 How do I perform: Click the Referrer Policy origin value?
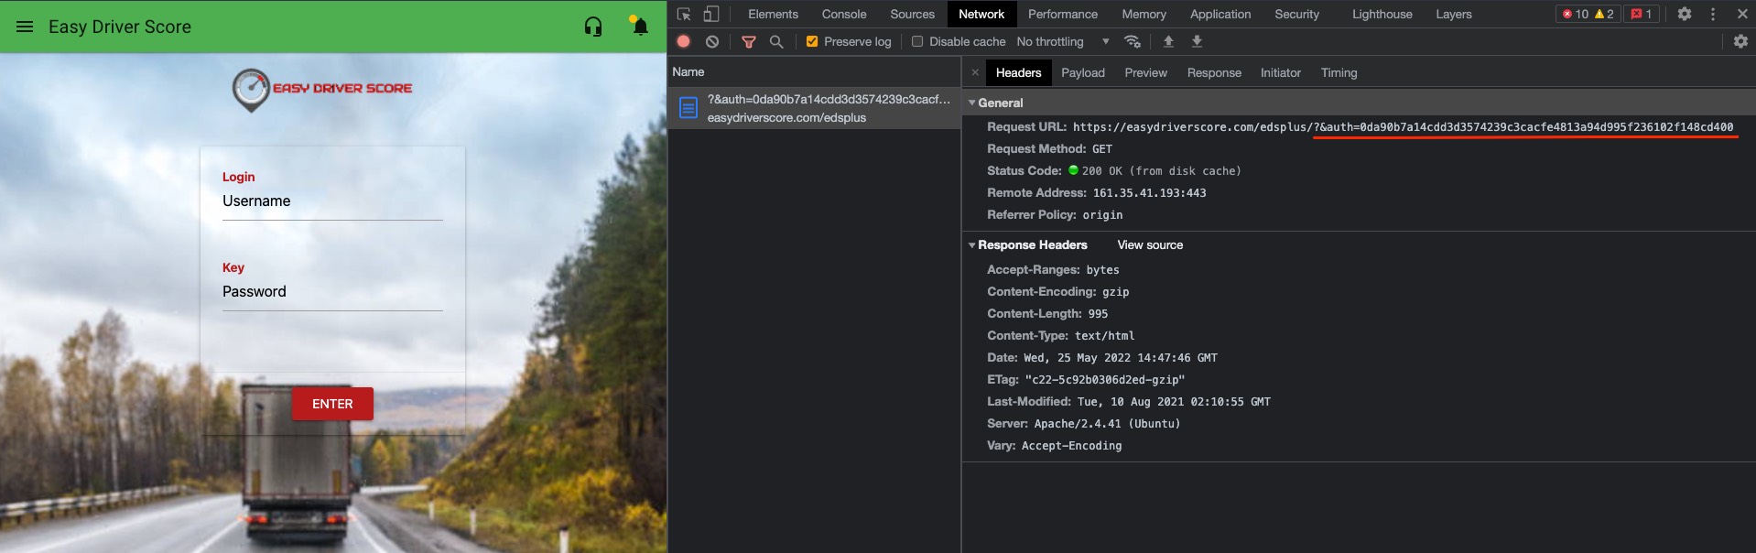(x=1102, y=215)
